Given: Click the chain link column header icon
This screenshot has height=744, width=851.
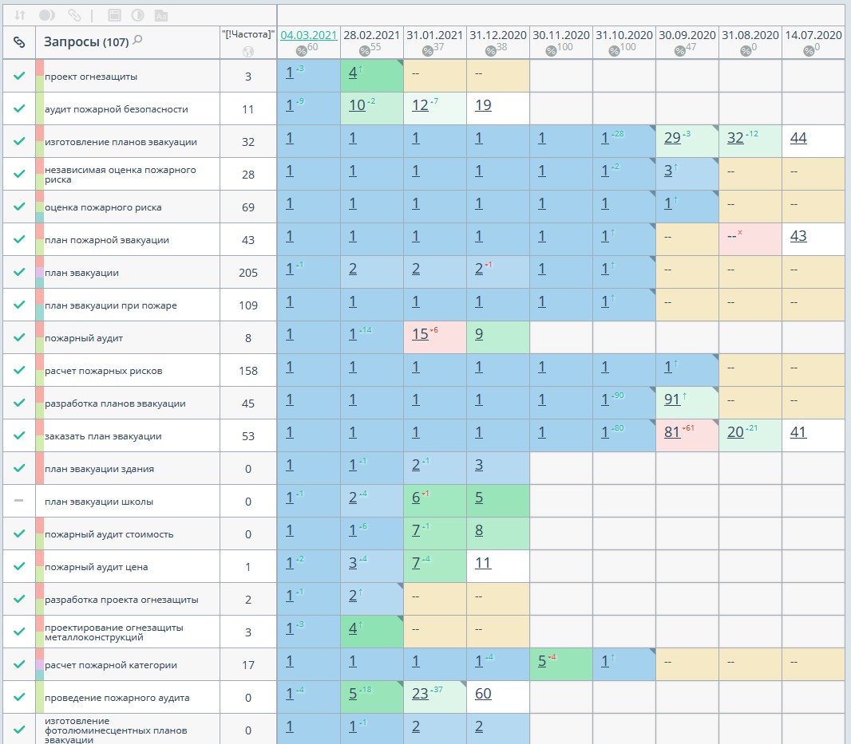Looking at the screenshot, I should (19, 43).
